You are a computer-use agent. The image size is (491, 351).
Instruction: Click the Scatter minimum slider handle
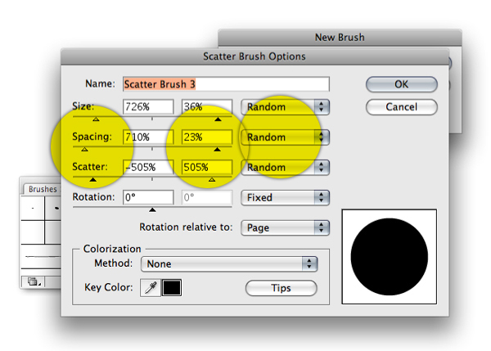click(x=92, y=179)
